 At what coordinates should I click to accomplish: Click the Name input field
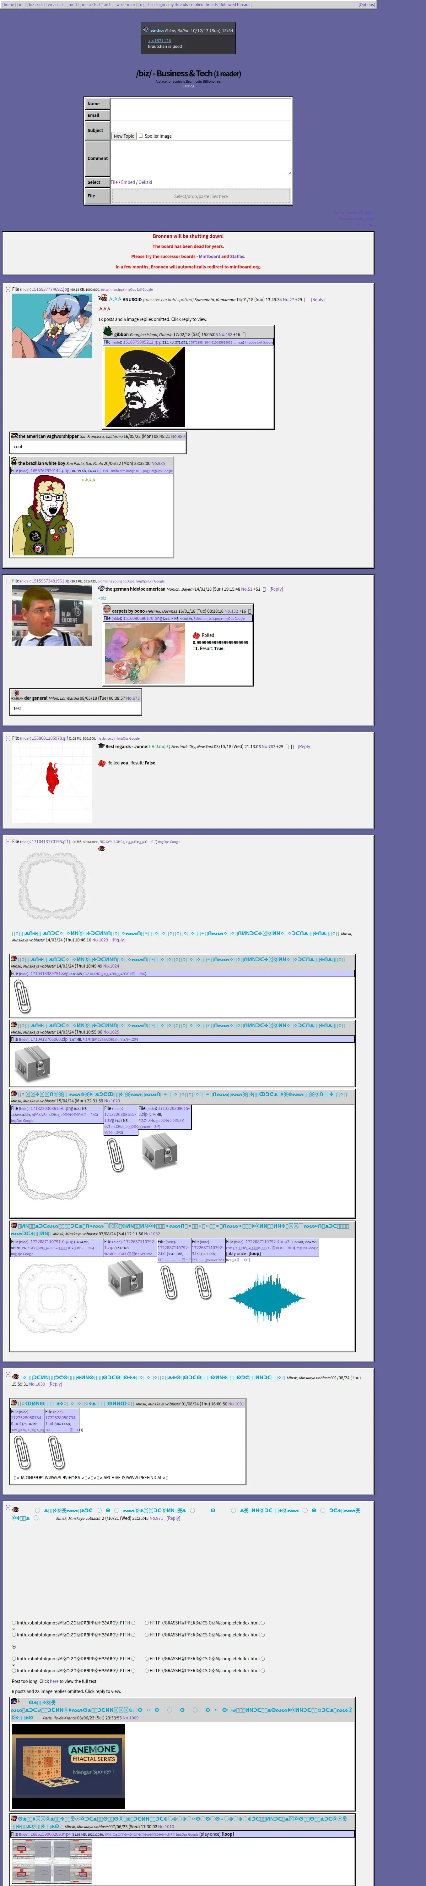coord(201,104)
